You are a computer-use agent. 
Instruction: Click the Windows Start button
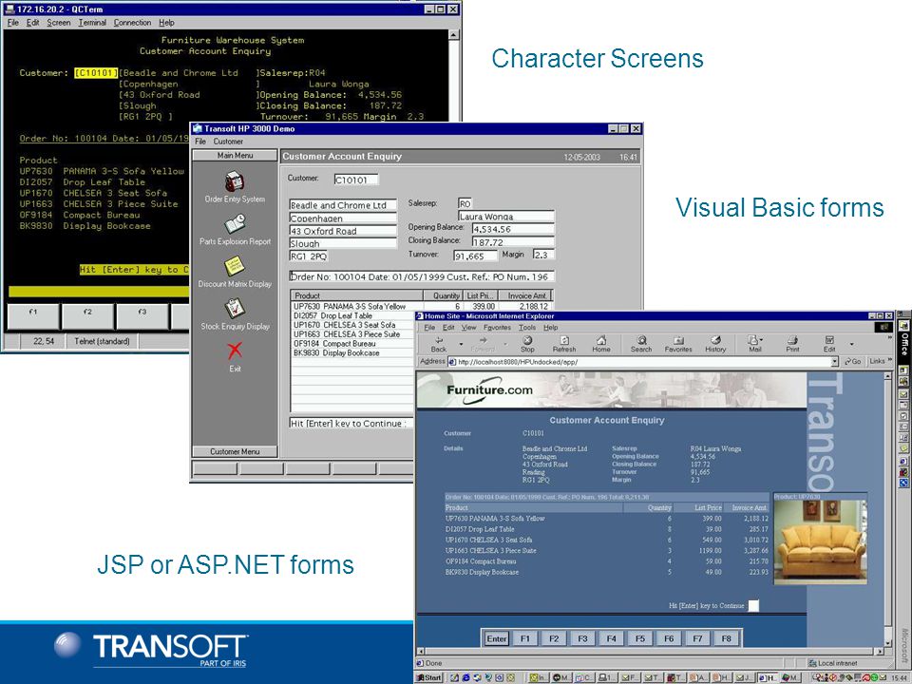429,677
